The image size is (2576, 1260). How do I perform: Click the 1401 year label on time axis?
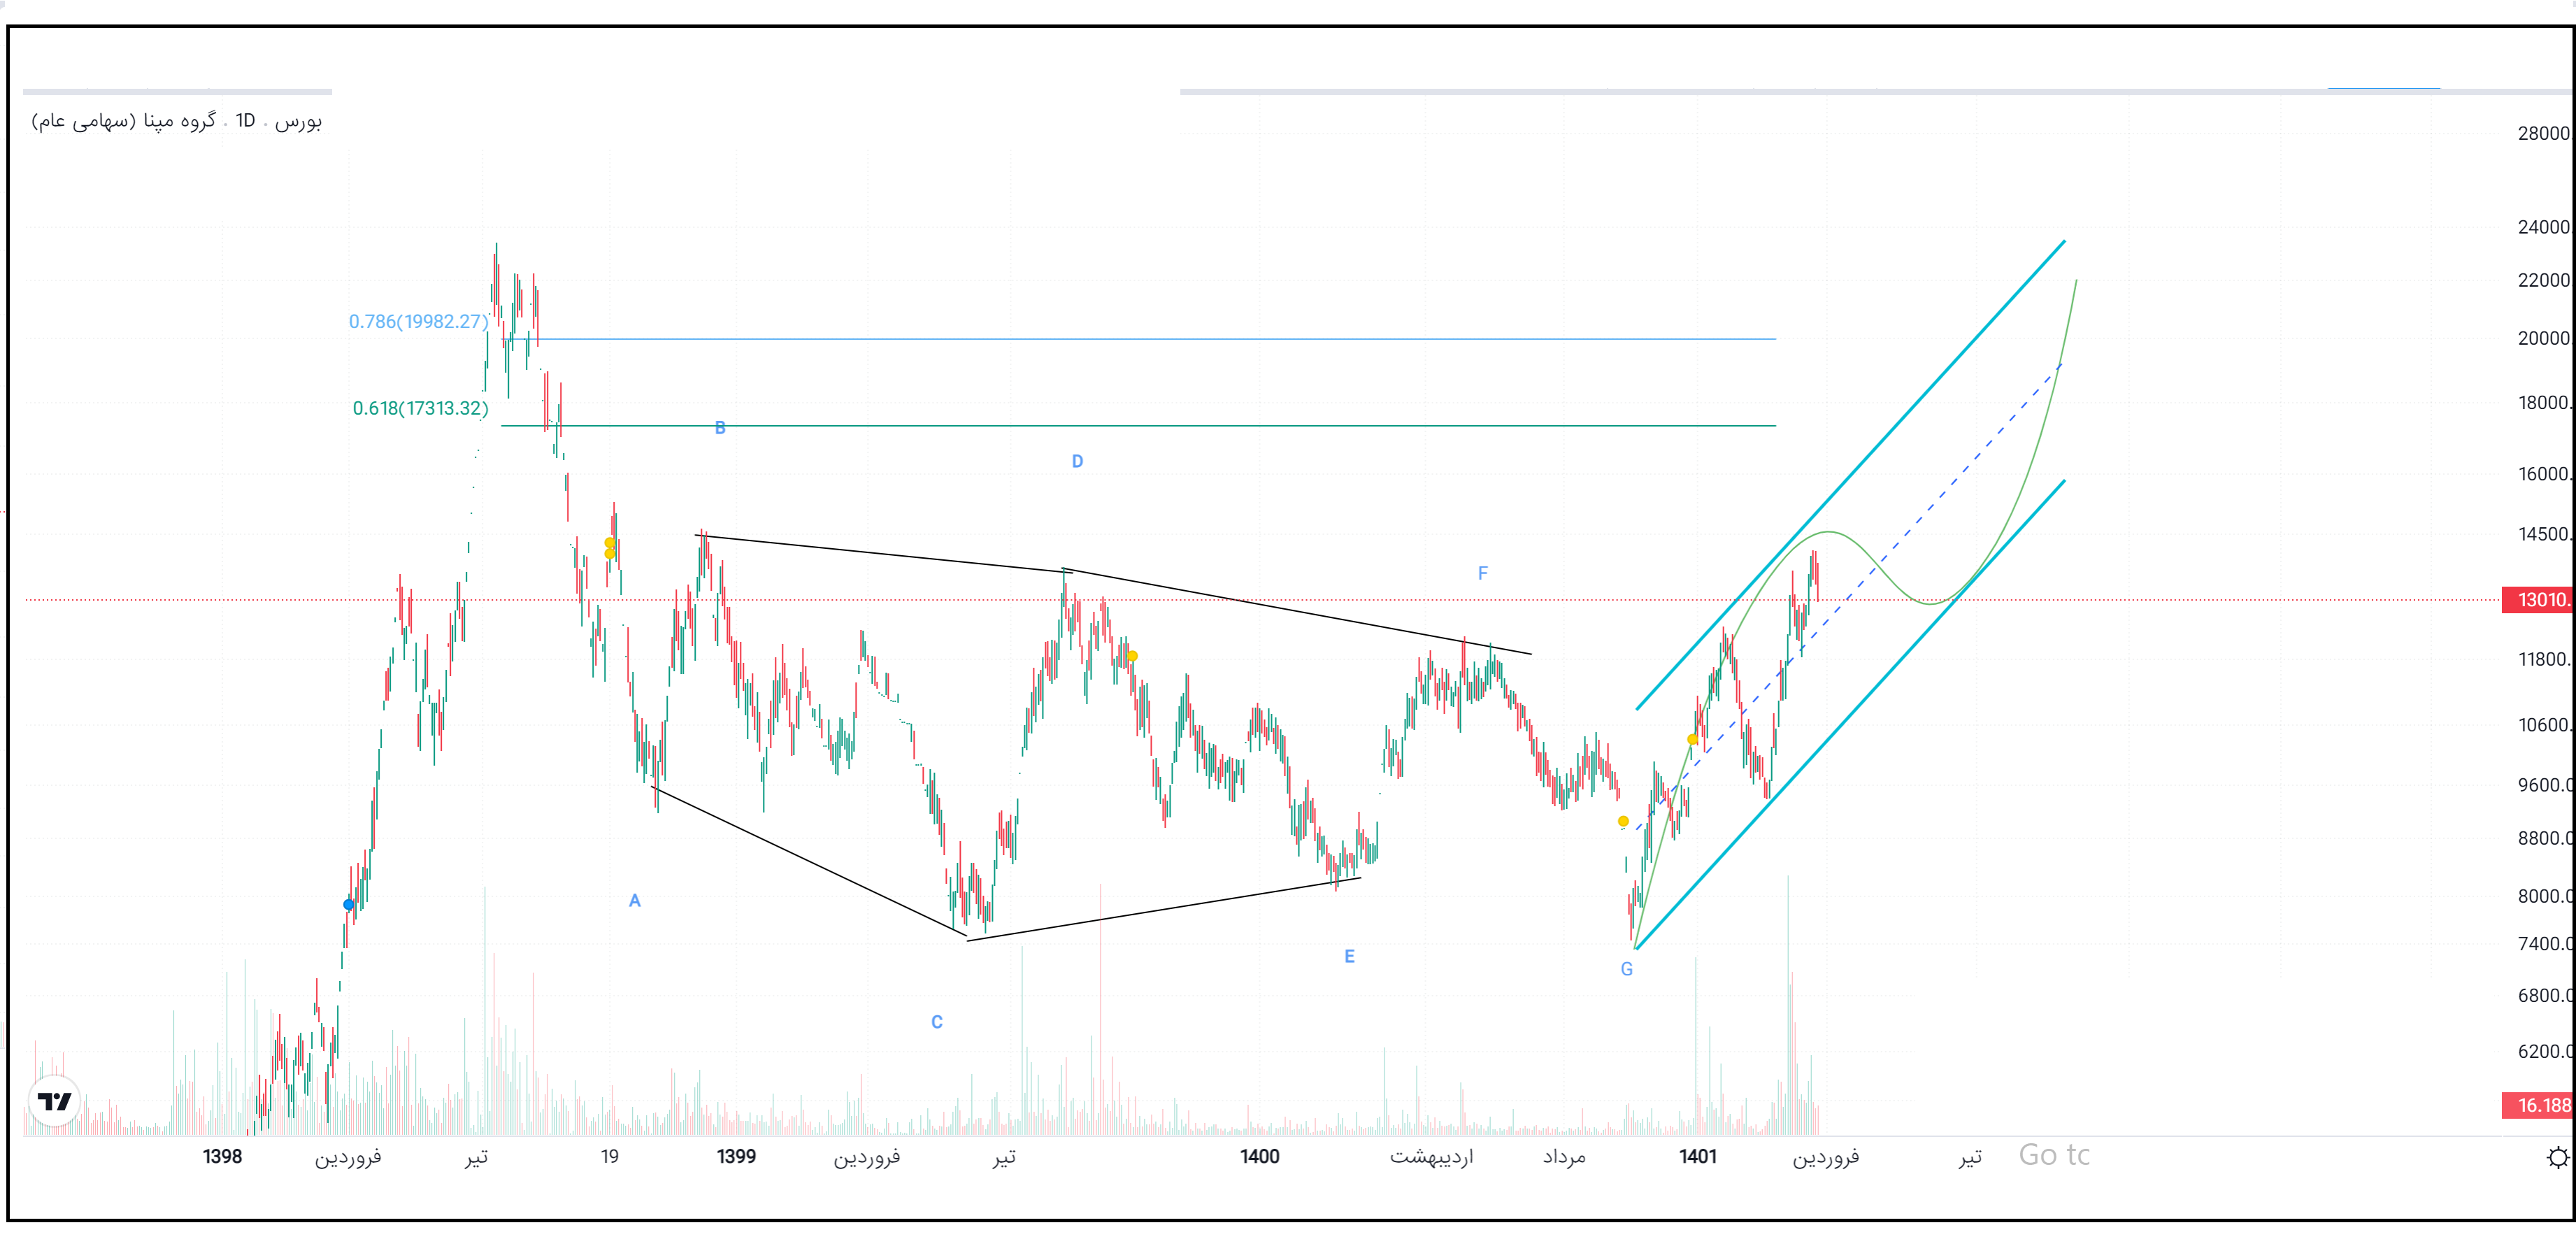tap(1698, 1157)
